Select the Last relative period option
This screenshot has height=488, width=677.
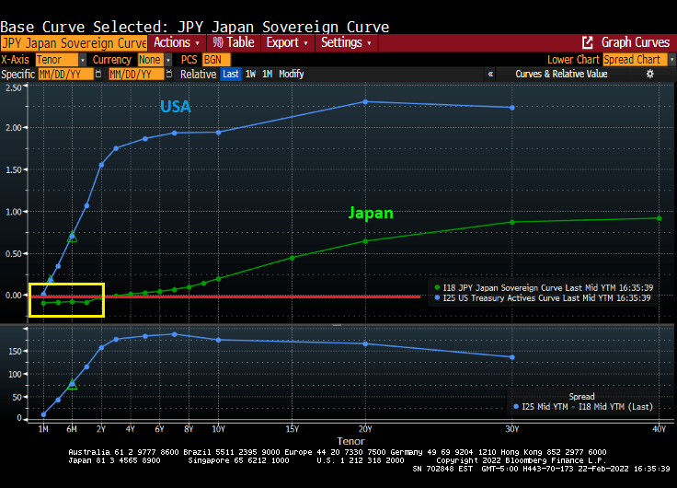pos(230,74)
